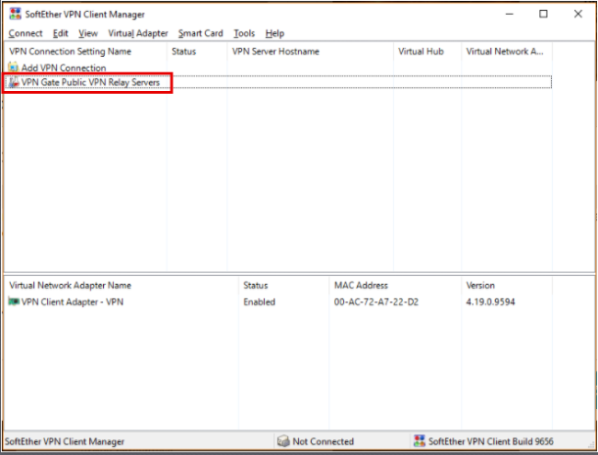Open the Help menu
The height and width of the screenshot is (455, 598).
coord(274,33)
